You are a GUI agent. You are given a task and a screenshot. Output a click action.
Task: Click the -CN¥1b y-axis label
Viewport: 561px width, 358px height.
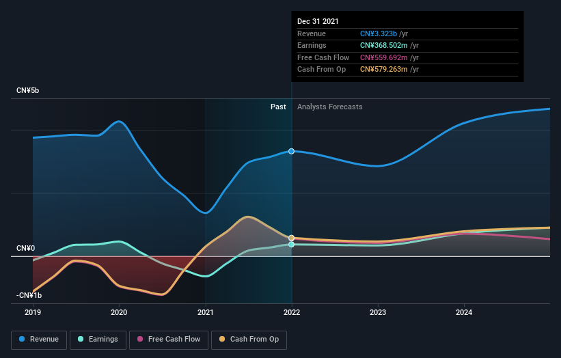tap(29, 295)
